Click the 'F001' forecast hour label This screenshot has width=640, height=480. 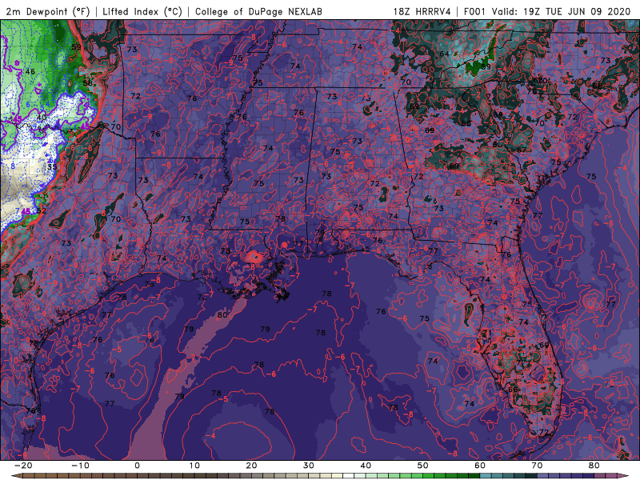(x=475, y=11)
